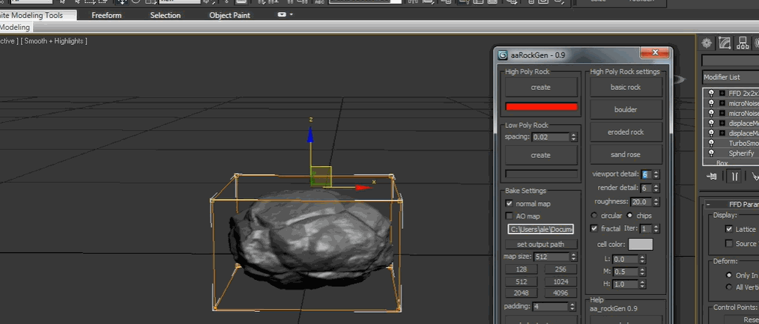Click the map size spinner arrows
The image size is (759, 324).
(x=574, y=257)
